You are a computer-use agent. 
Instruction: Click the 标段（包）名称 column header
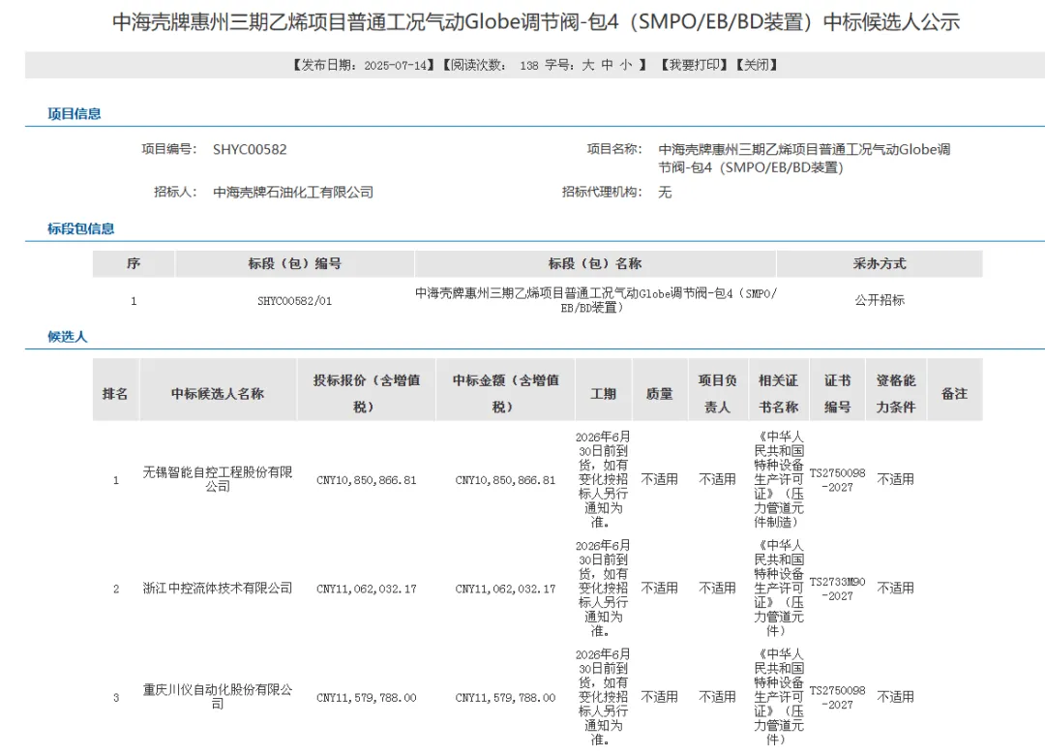pos(595,263)
